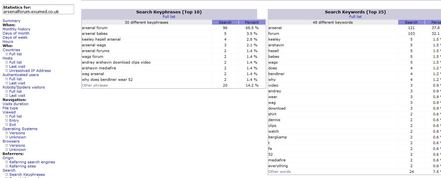Image resolution: width=441 pixels, height=178 pixels.
Task: Click the page icon next to Viewed Entry
Action: [x=7, y=120]
